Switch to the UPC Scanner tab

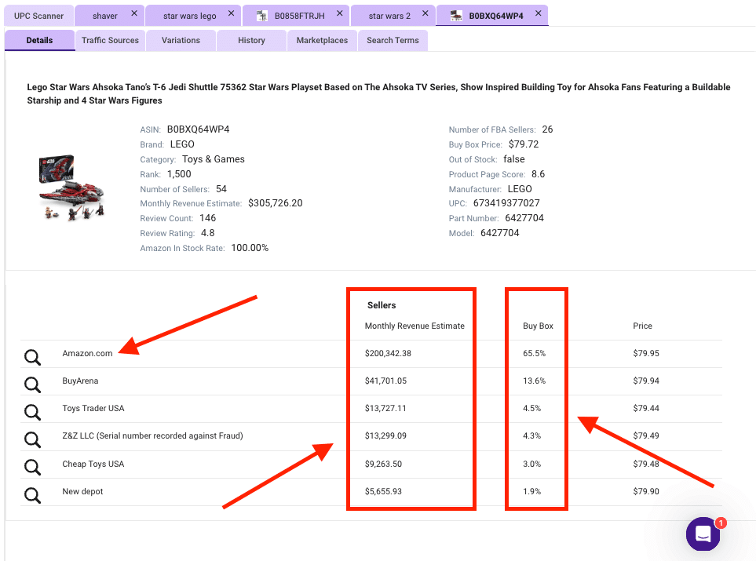coord(38,16)
